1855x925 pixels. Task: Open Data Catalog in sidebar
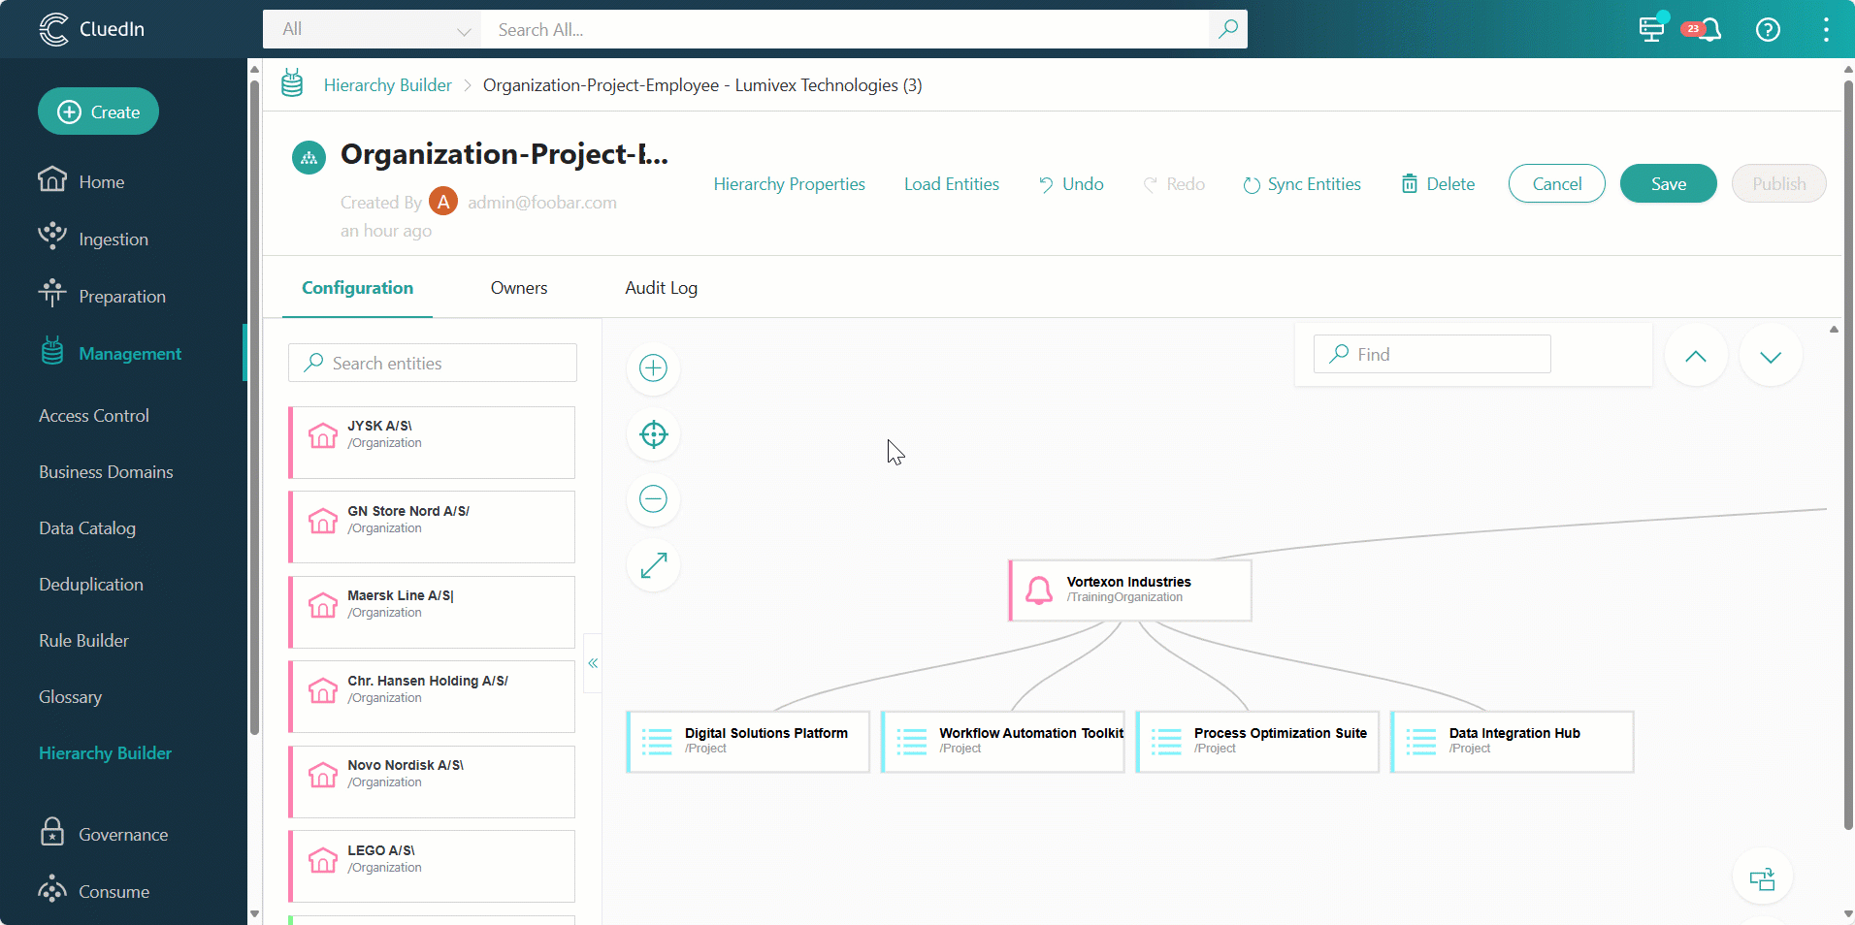[x=87, y=527]
